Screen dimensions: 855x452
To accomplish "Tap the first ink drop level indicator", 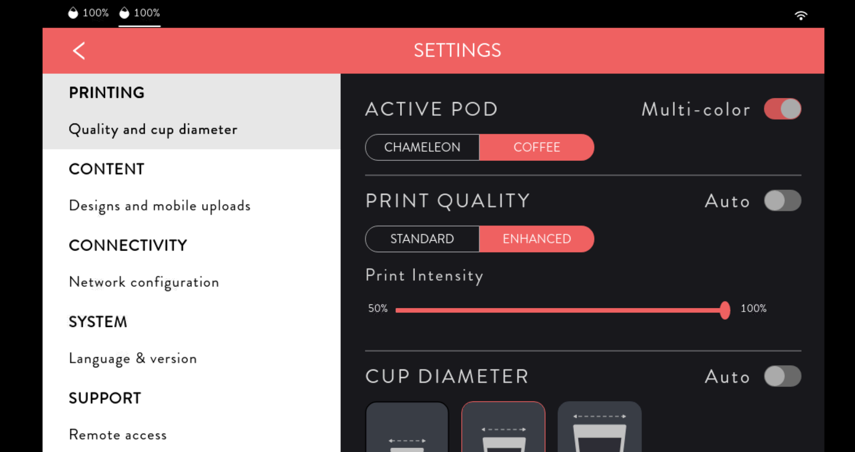I will [x=89, y=13].
